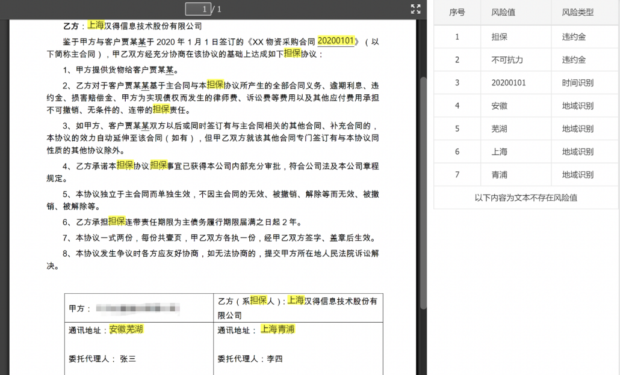Click highlighted 上海青浦 address in document
Viewport: 620px width, 375px height.
click(277, 330)
